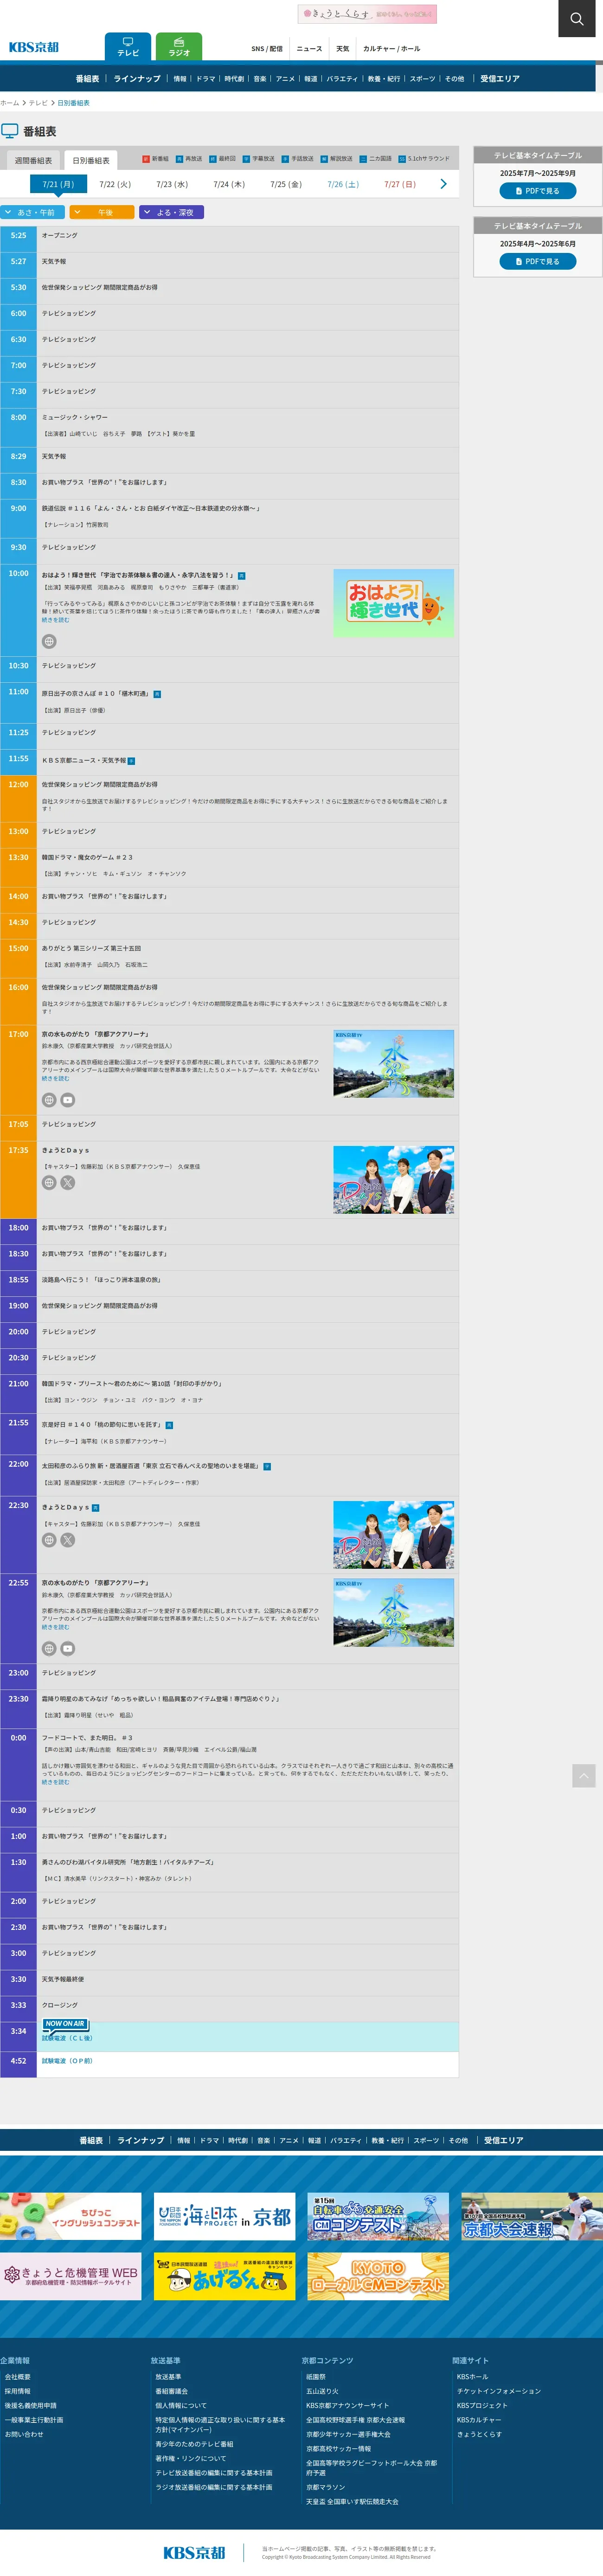
Task: Open the globe website icon for おはよう！輝き世代
Action: click(x=49, y=641)
